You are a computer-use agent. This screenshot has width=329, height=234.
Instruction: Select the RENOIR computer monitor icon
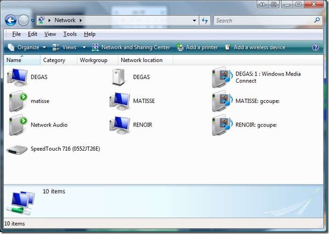click(x=120, y=125)
